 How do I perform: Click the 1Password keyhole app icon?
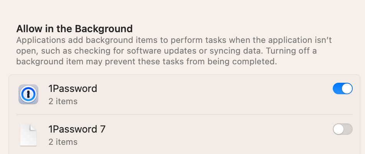point(28,94)
